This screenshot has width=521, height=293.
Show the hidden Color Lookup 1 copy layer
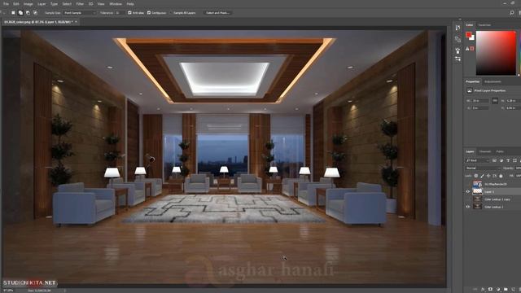point(468,199)
